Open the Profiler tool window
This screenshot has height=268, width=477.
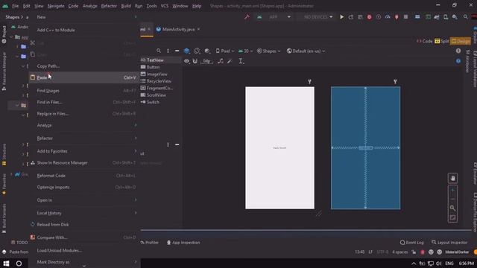(x=150, y=243)
